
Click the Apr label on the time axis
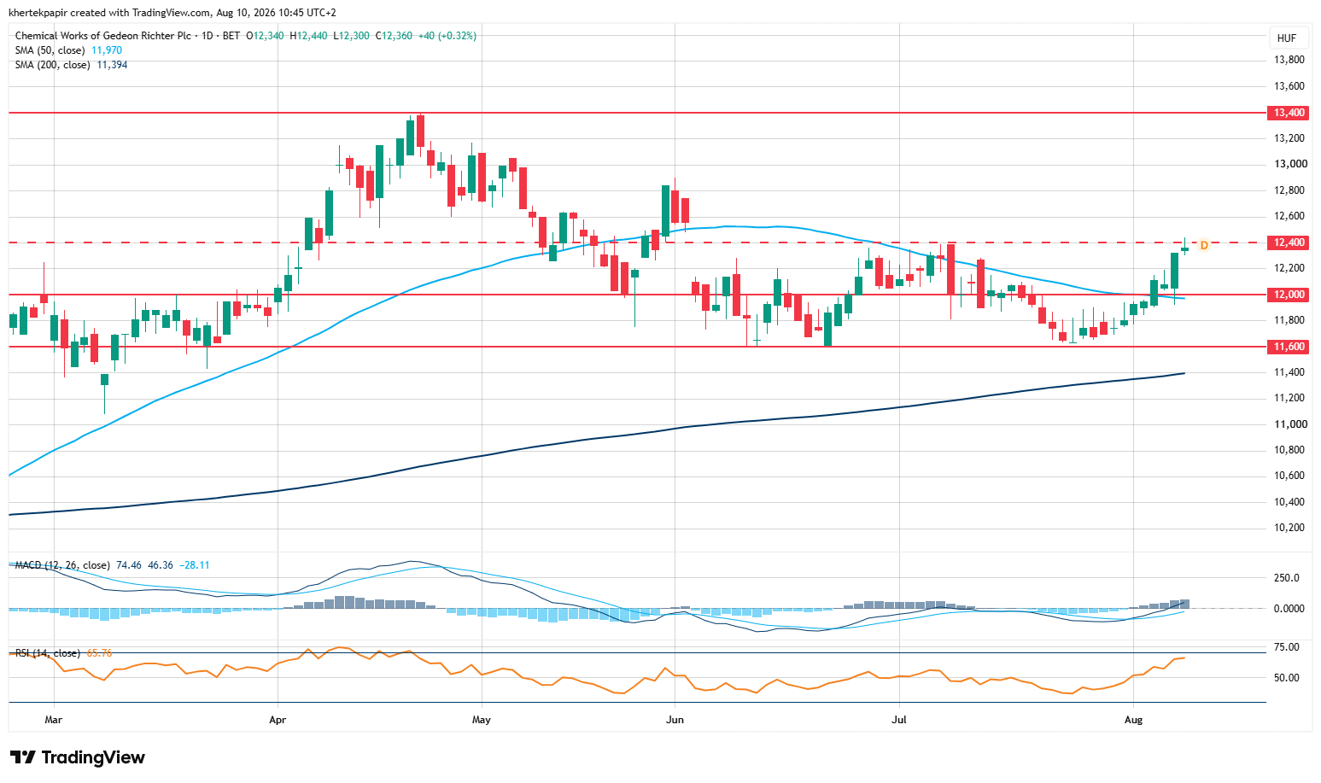(x=278, y=720)
